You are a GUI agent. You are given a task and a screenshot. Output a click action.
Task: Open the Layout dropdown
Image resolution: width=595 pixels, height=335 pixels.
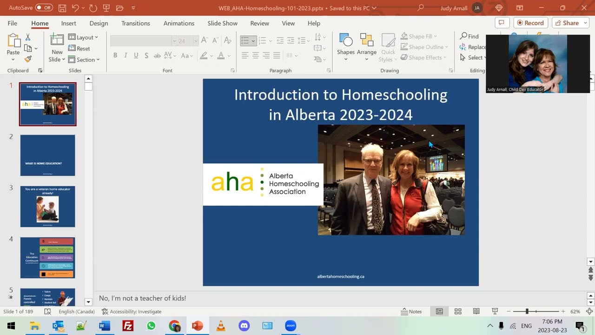tap(84, 37)
